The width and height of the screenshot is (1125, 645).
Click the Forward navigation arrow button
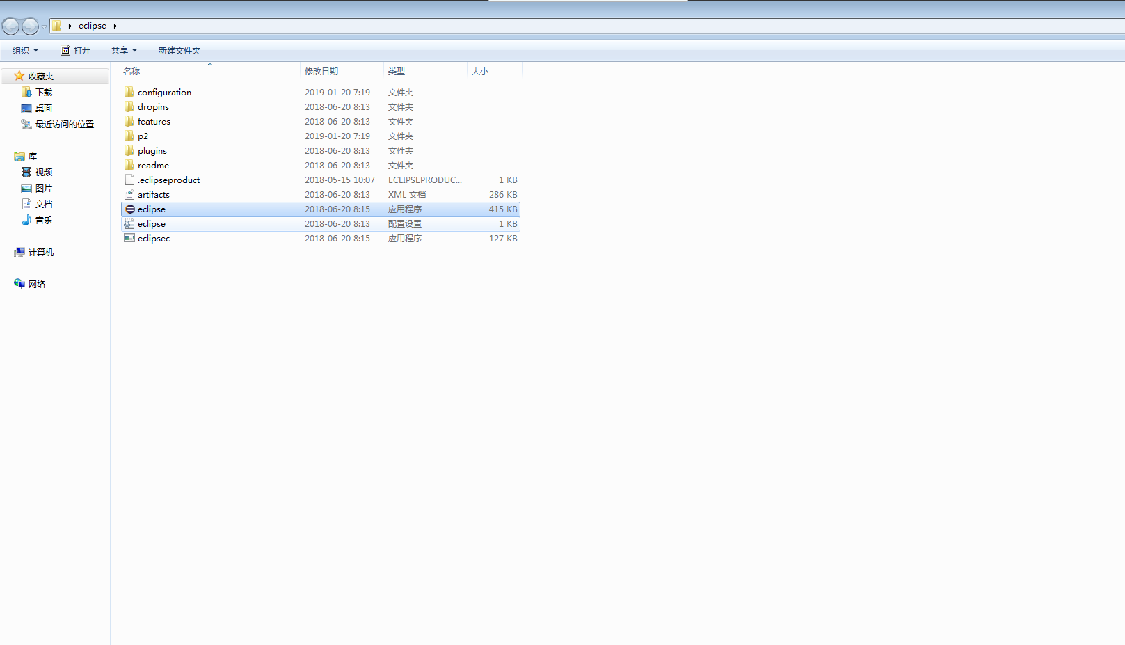coord(30,26)
